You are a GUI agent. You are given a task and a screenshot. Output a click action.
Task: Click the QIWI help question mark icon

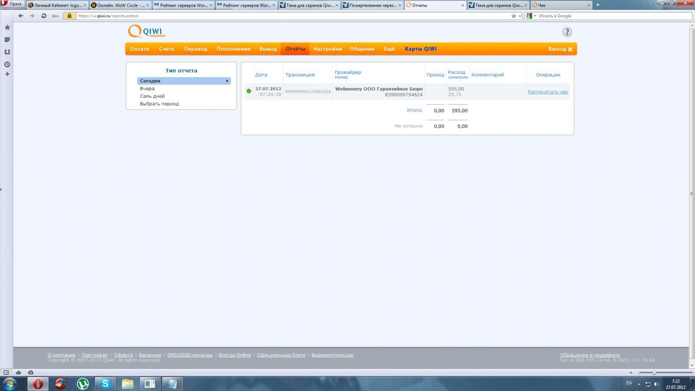point(567,32)
